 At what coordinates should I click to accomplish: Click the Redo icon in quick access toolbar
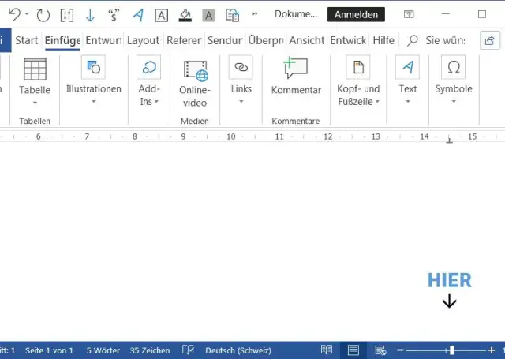coord(43,15)
